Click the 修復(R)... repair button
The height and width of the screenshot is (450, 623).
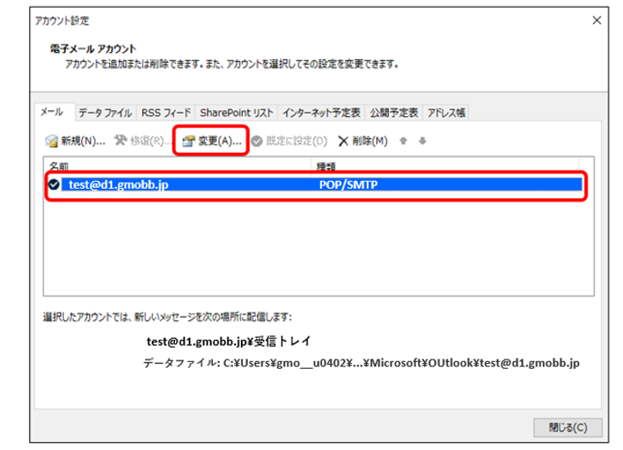142,141
